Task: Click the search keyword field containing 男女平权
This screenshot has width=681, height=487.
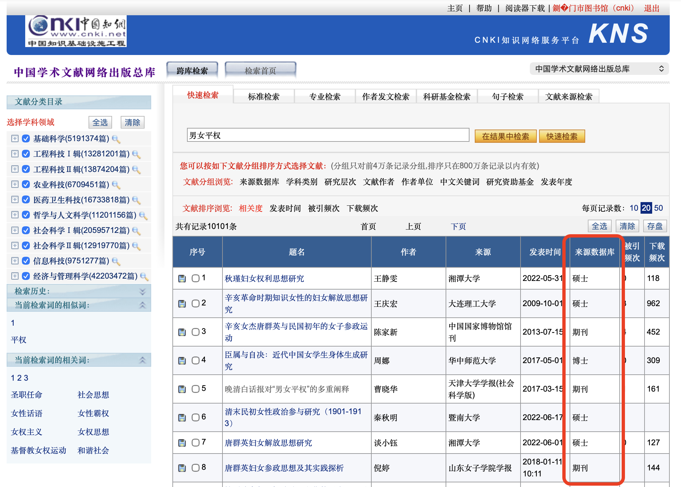Action: tap(328, 135)
